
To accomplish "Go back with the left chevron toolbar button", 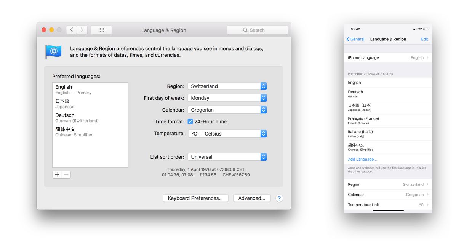I will point(72,30).
